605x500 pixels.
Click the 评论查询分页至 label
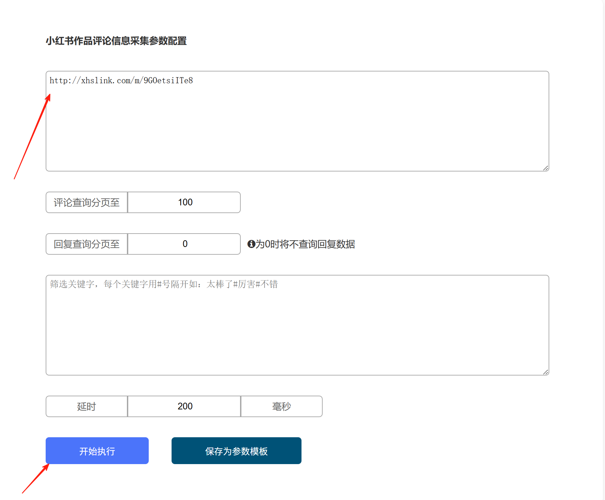pos(87,202)
